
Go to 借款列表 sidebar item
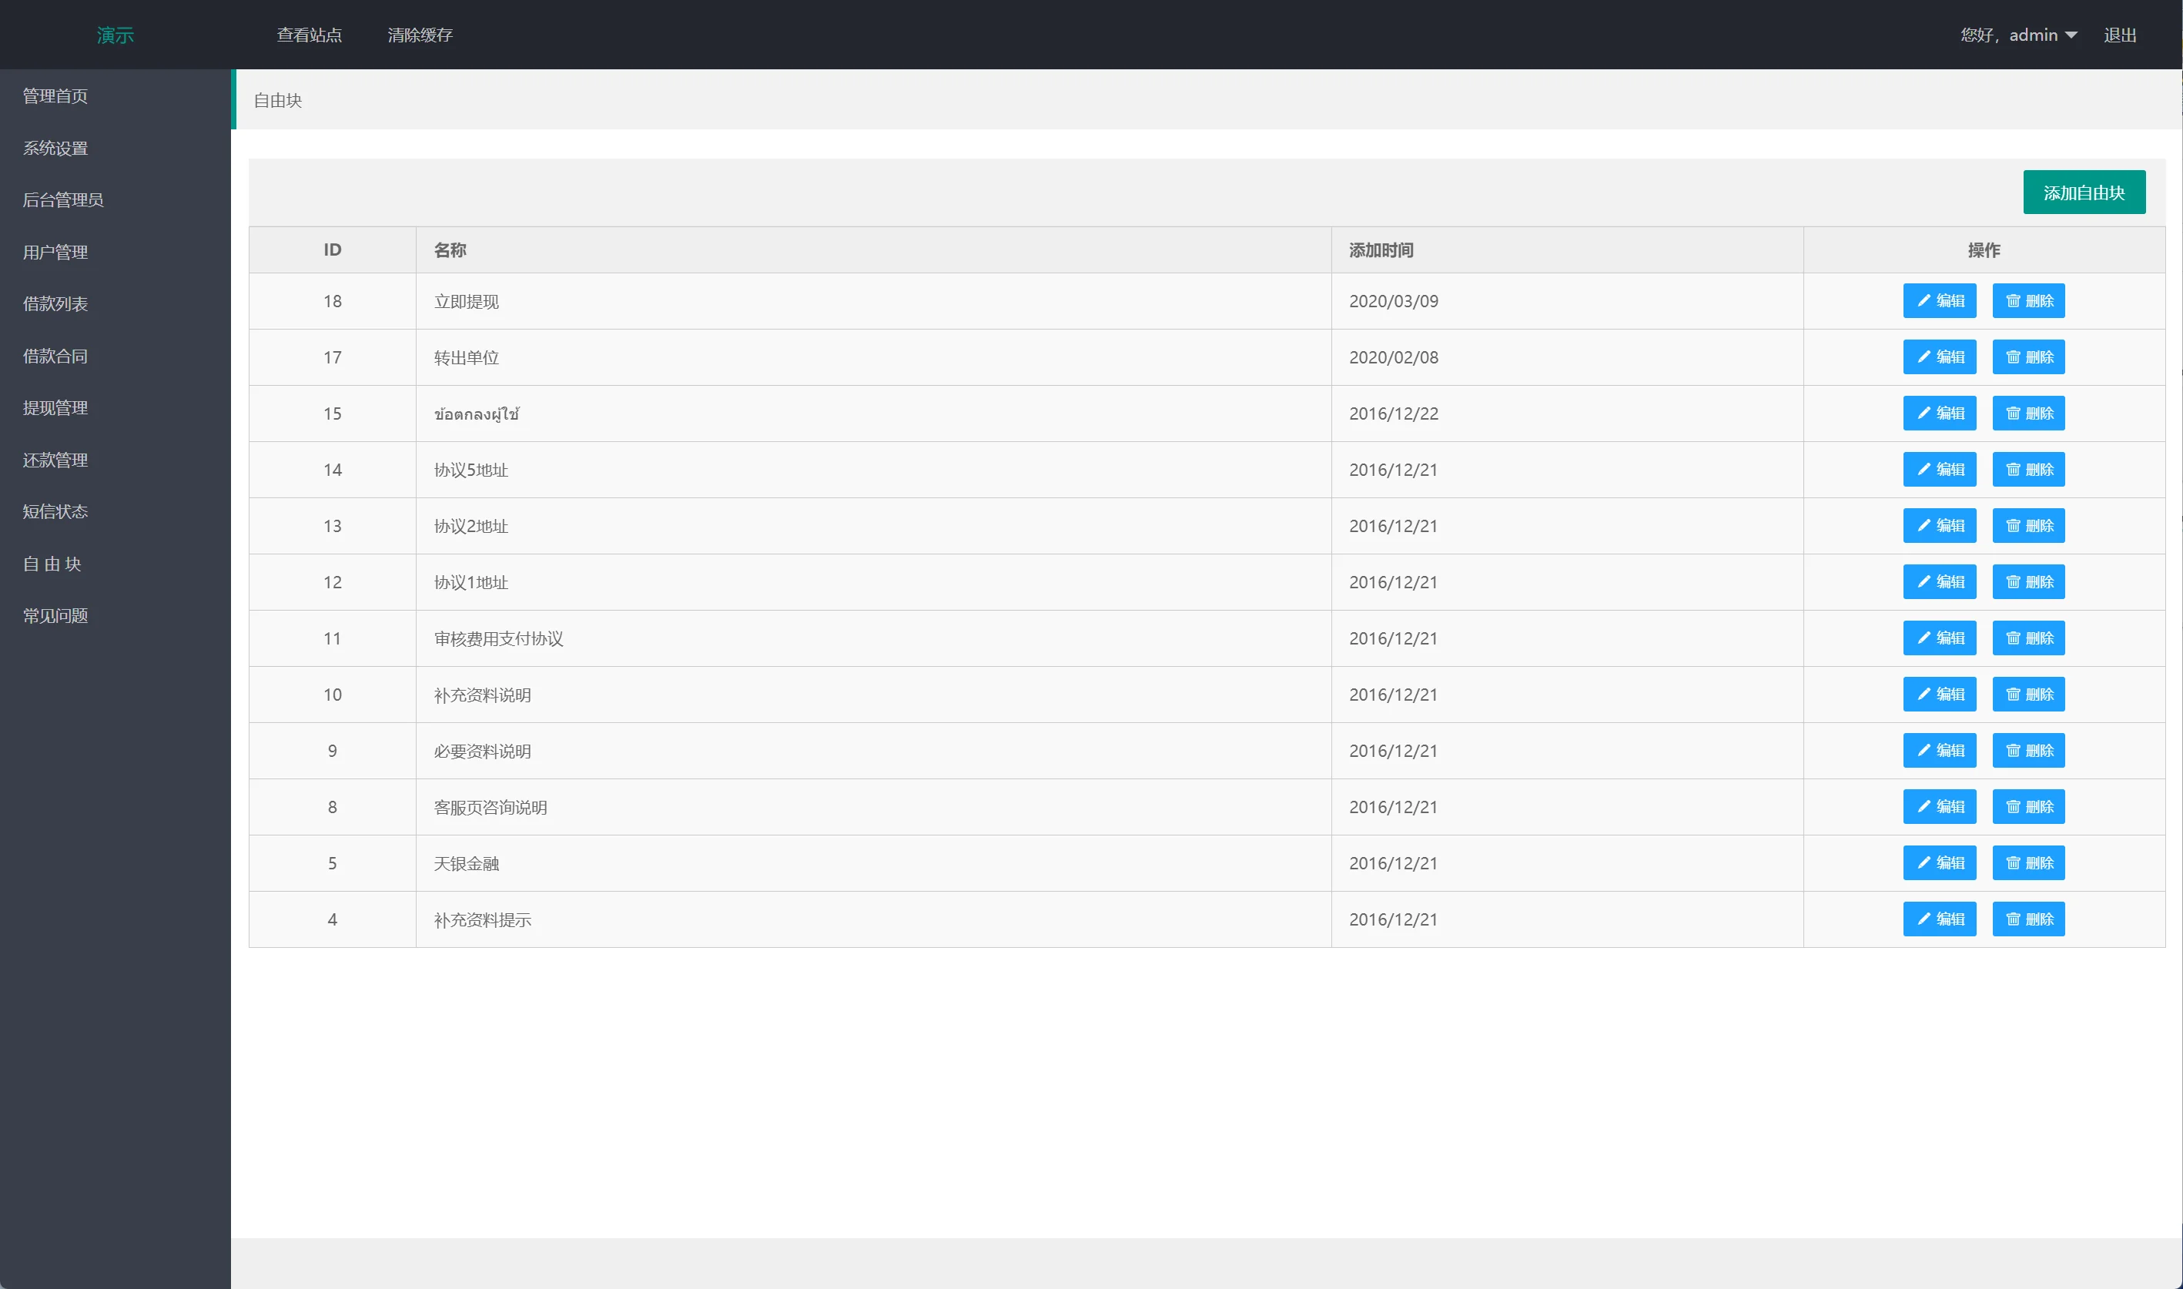click(x=55, y=304)
